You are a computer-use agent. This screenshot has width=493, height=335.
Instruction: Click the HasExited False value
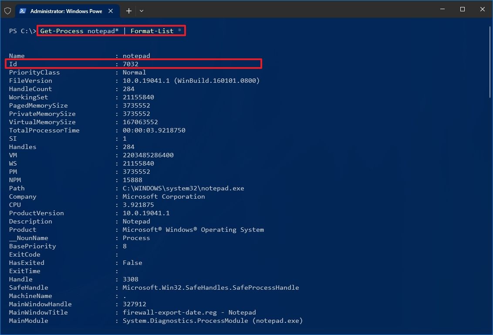pyautogui.click(x=132, y=263)
